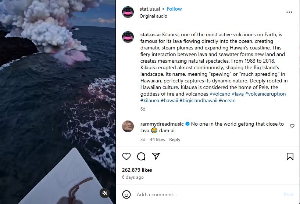Open rammydreadmusic's profile username

162,124
